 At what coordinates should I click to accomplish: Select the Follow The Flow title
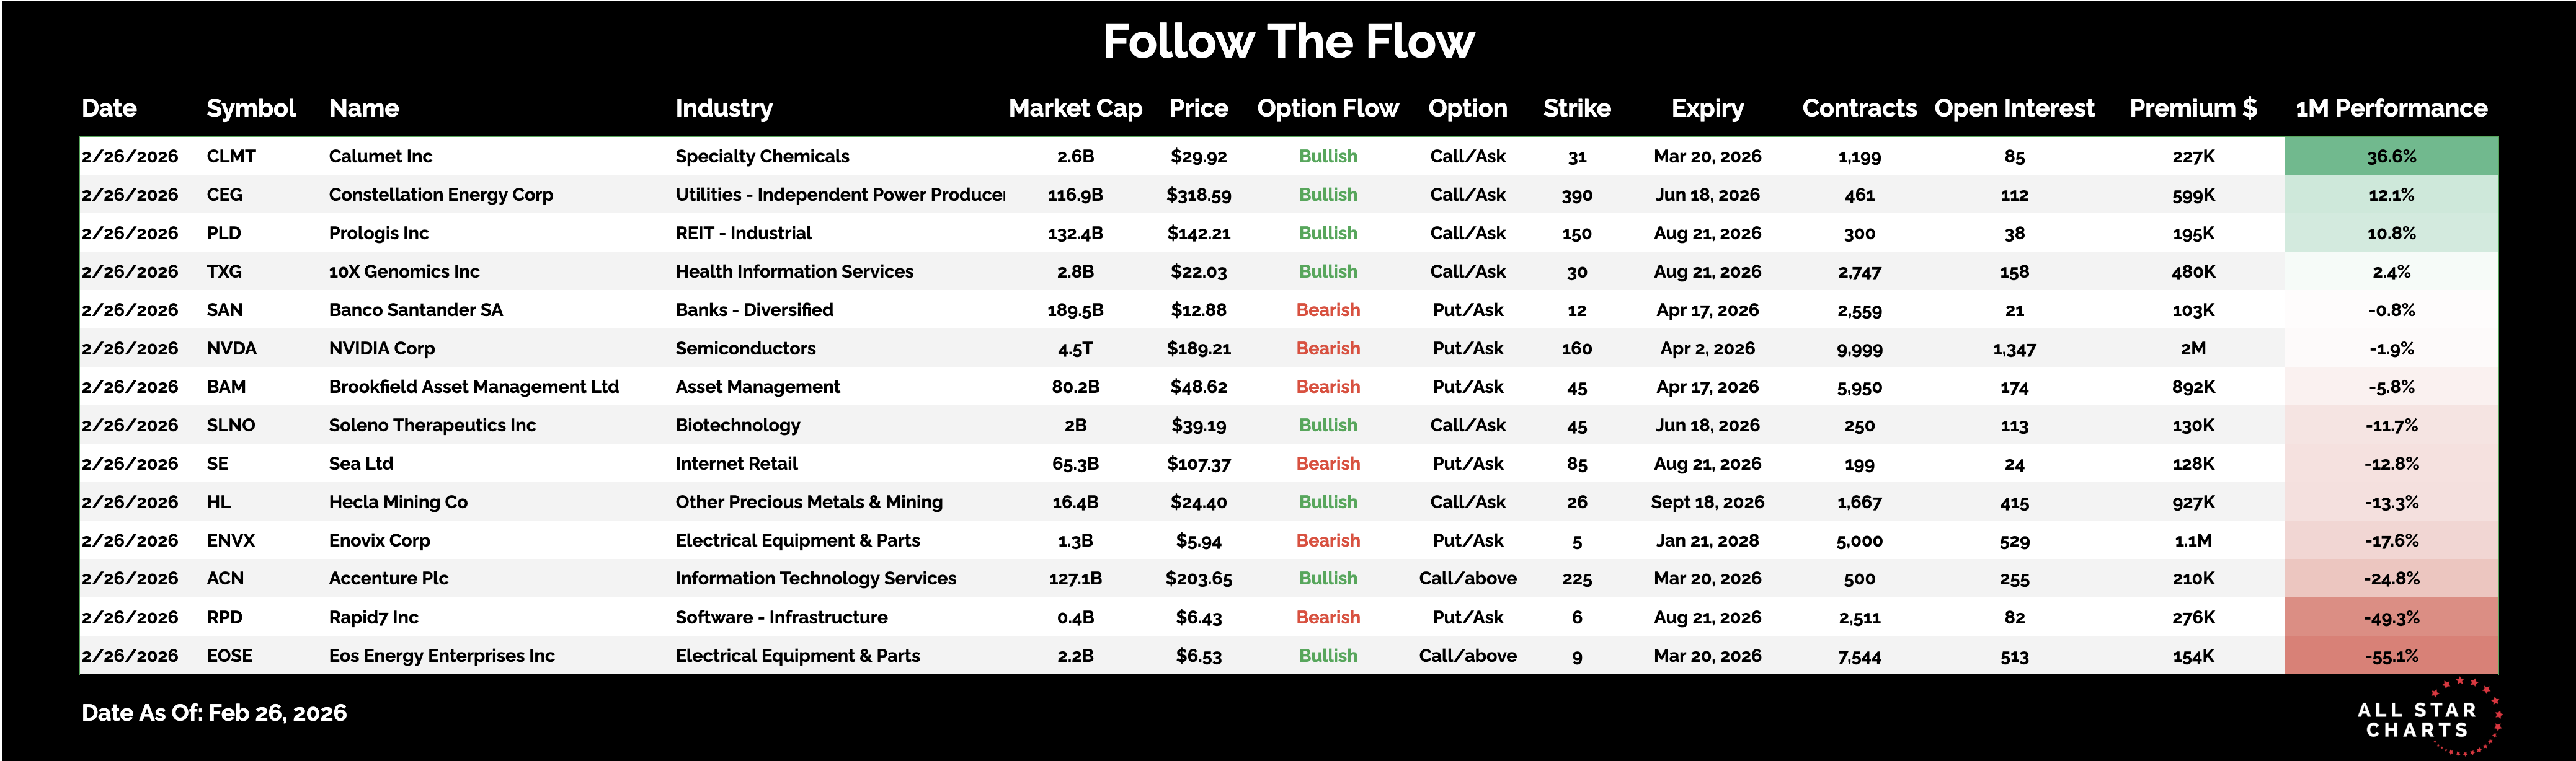(1288, 42)
